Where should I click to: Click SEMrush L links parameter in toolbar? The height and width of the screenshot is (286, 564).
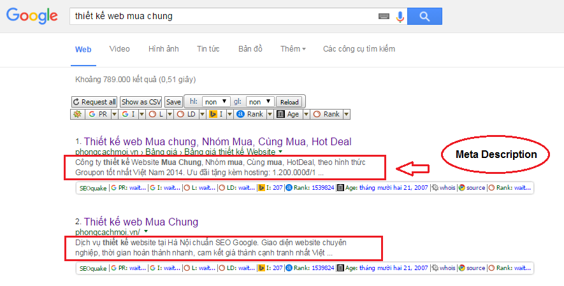[x=155, y=114]
